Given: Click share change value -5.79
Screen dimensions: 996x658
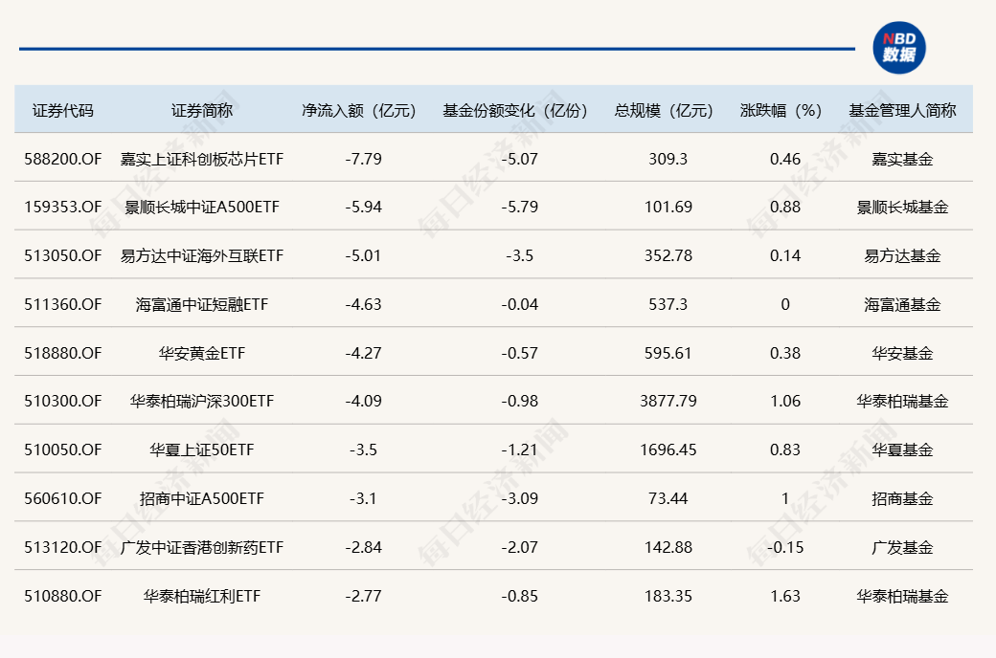Looking at the screenshot, I should tap(520, 207).
